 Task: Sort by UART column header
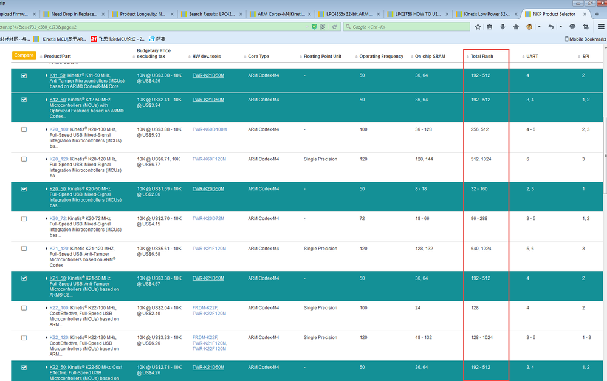pos(532,57)
